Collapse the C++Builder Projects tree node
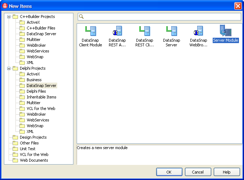This screenshot has width=244, height=180. [9, 17]
